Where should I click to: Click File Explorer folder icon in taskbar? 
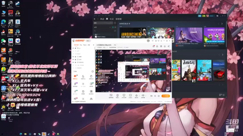pyautogui.click(x=26, y=134)
